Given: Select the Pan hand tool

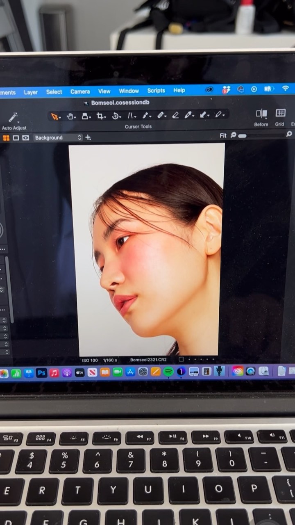Looking at the screenshot, I should [x=70, y=116].
